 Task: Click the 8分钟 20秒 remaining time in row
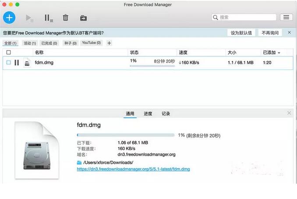164,61
